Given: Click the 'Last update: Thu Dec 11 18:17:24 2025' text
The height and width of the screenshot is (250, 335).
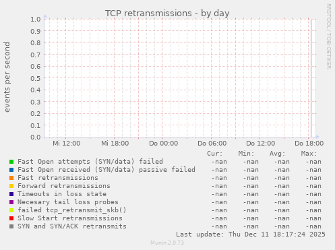Looking at the screenshot, I should pos(251,235).
